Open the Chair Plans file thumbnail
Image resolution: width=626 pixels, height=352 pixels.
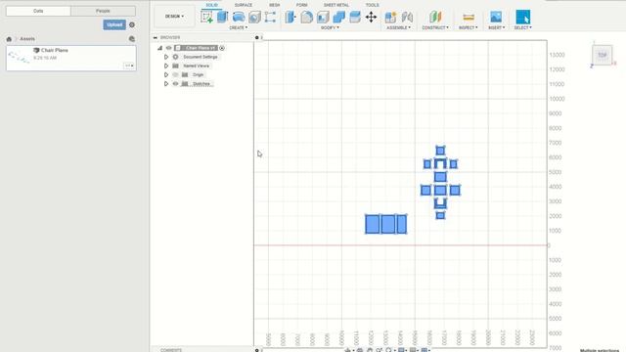[19, 57]
